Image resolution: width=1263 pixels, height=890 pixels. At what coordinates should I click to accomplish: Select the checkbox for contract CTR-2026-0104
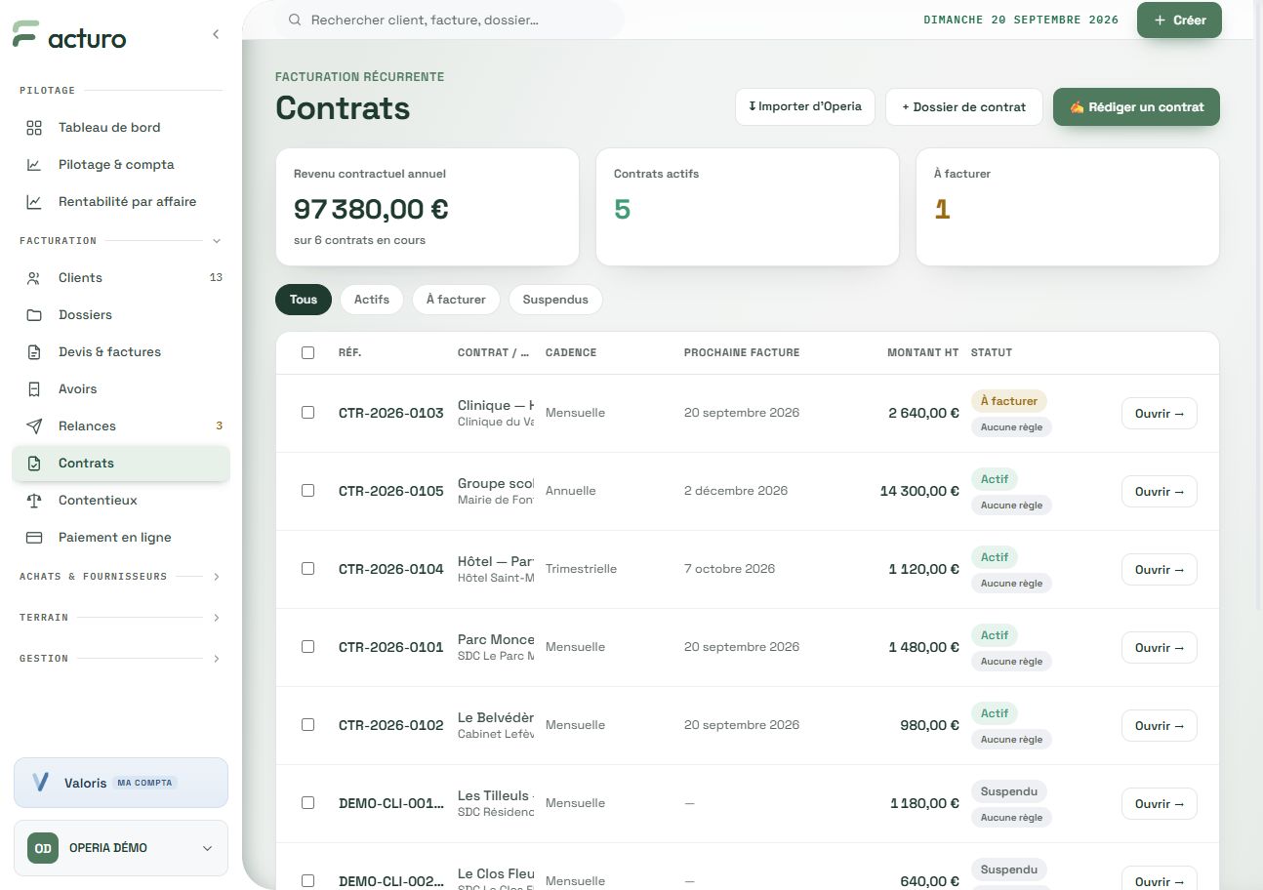click(307, 569)
